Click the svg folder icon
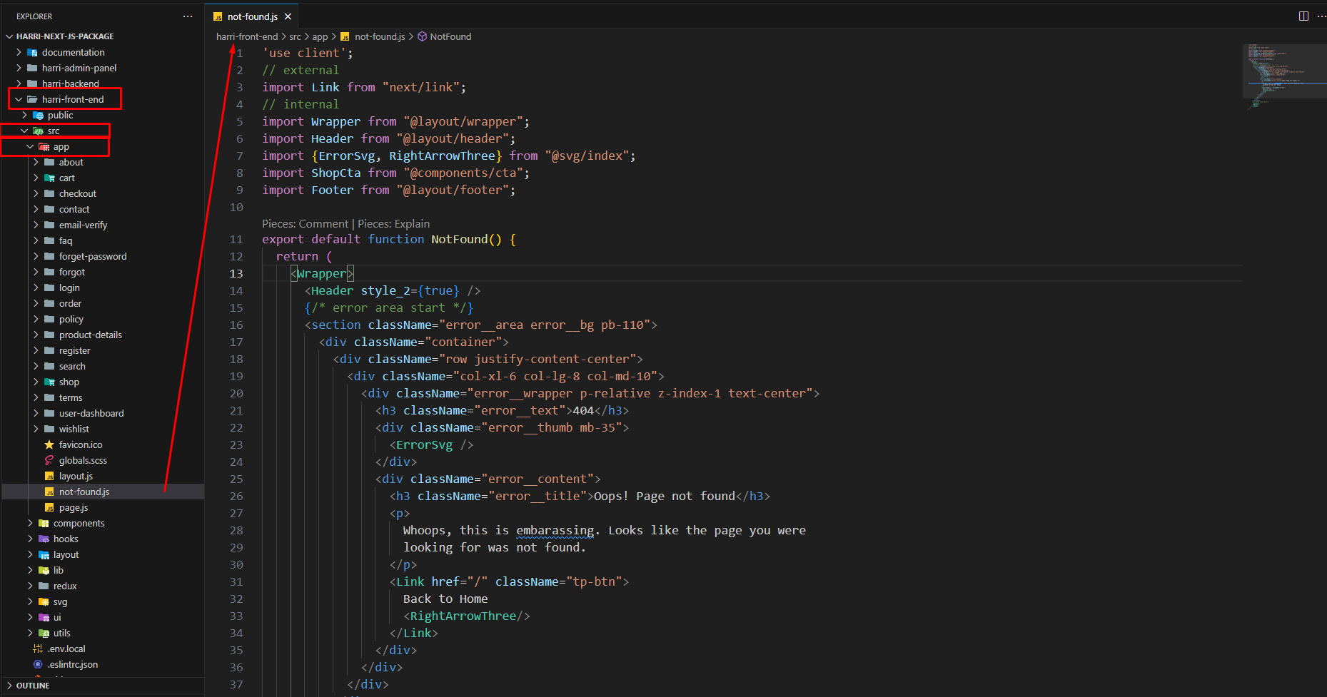The image size is (1327, 697). coord(44,601)
